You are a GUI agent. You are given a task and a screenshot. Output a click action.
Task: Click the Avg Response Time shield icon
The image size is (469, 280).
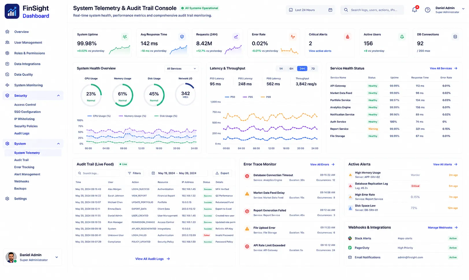tap(182, 37)
